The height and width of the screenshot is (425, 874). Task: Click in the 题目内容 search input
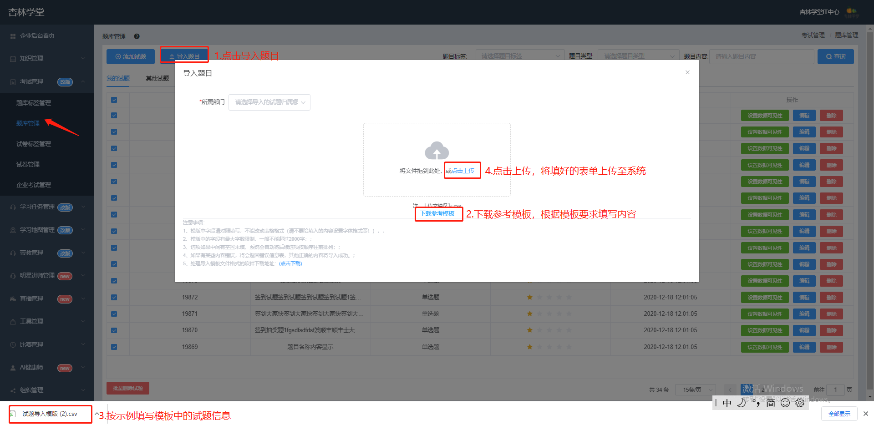click(762, 56)
